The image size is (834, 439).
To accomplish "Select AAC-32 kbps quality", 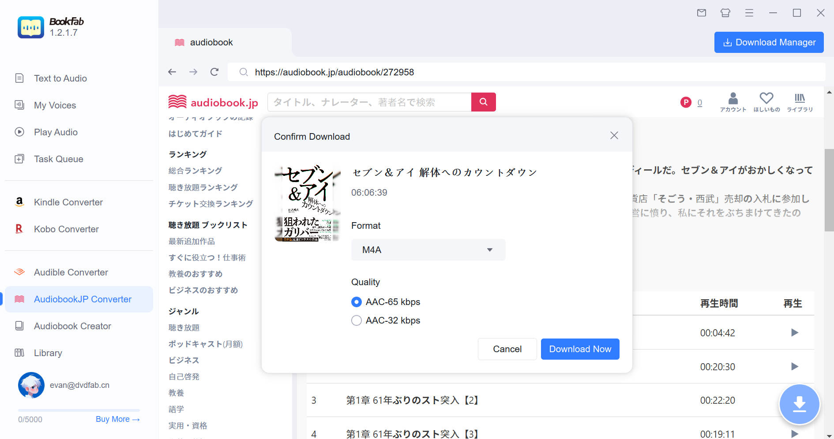I will click(x=356, y=320).
